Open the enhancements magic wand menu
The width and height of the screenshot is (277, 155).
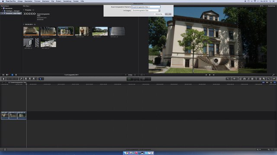229,79
